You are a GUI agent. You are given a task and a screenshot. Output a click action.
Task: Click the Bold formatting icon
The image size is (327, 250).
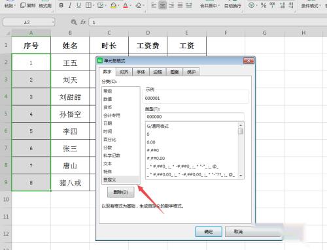coord(61,5)
